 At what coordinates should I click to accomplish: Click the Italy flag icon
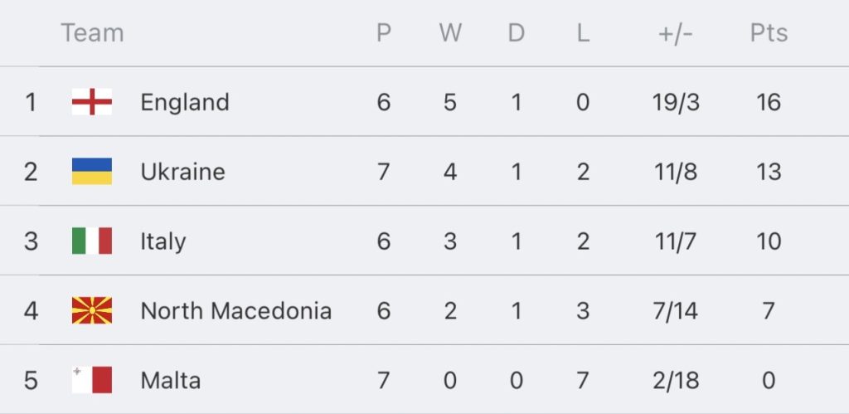pyautogui.click(x=92, y=241)
